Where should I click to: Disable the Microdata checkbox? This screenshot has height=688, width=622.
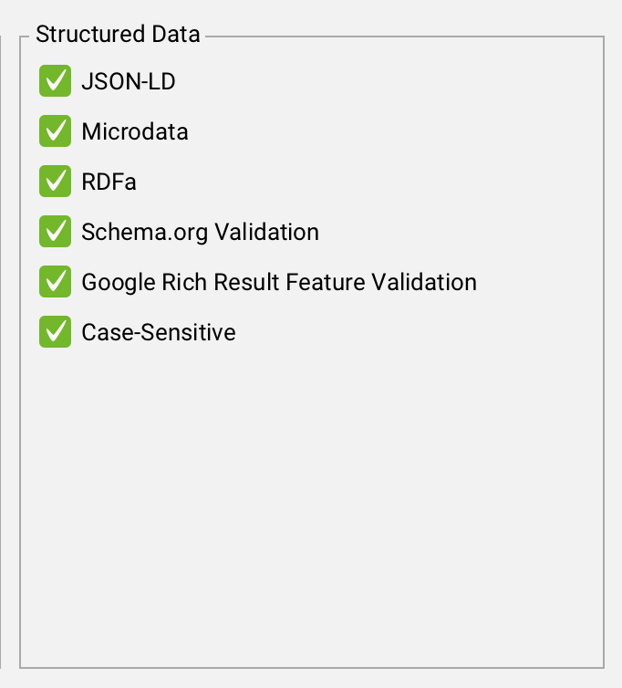point(56,131)
